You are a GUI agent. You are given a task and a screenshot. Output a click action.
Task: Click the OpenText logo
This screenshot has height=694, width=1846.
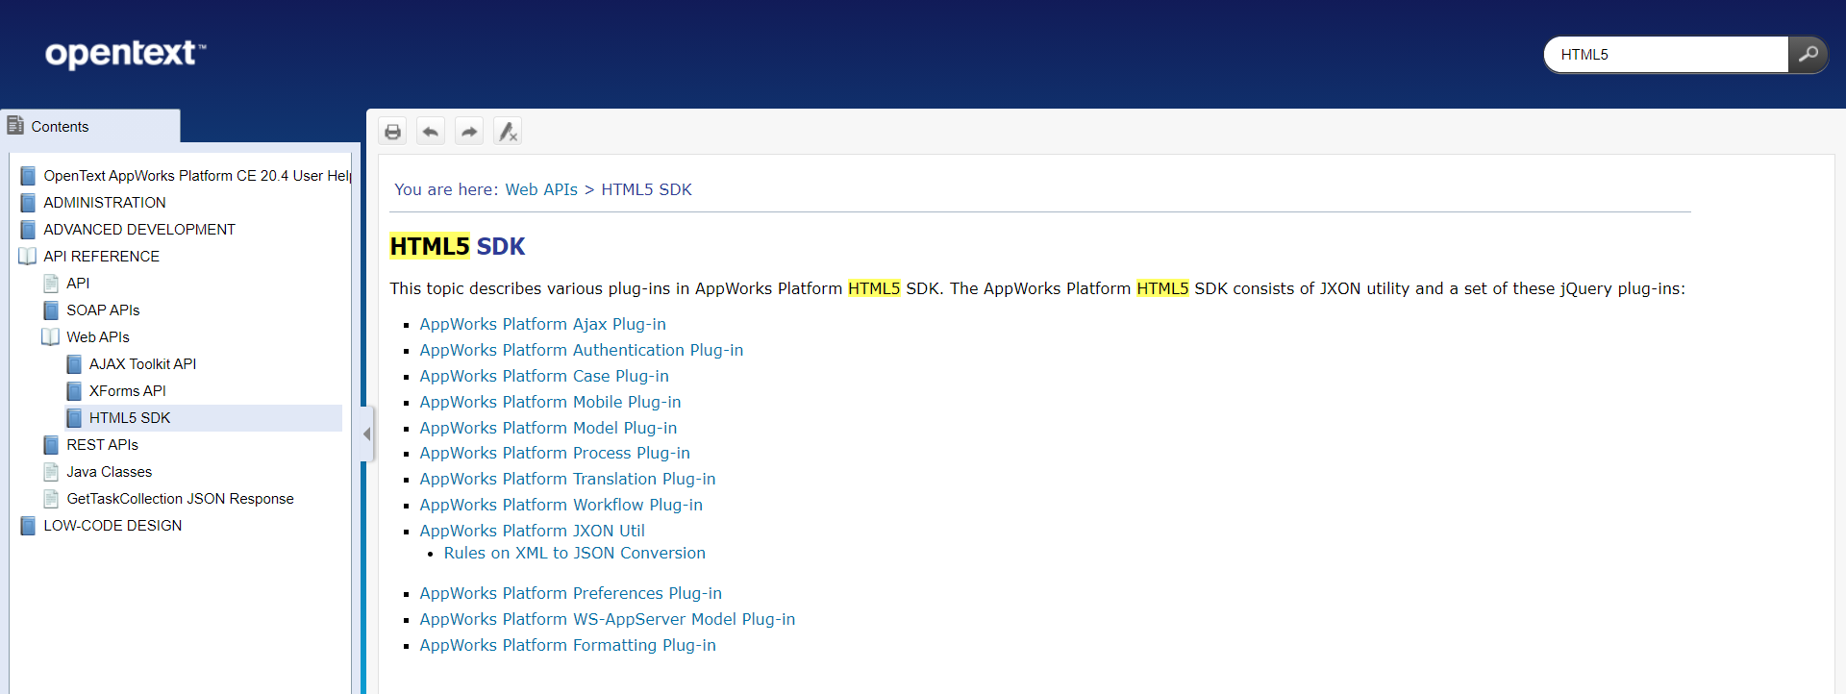coord(125,54)
